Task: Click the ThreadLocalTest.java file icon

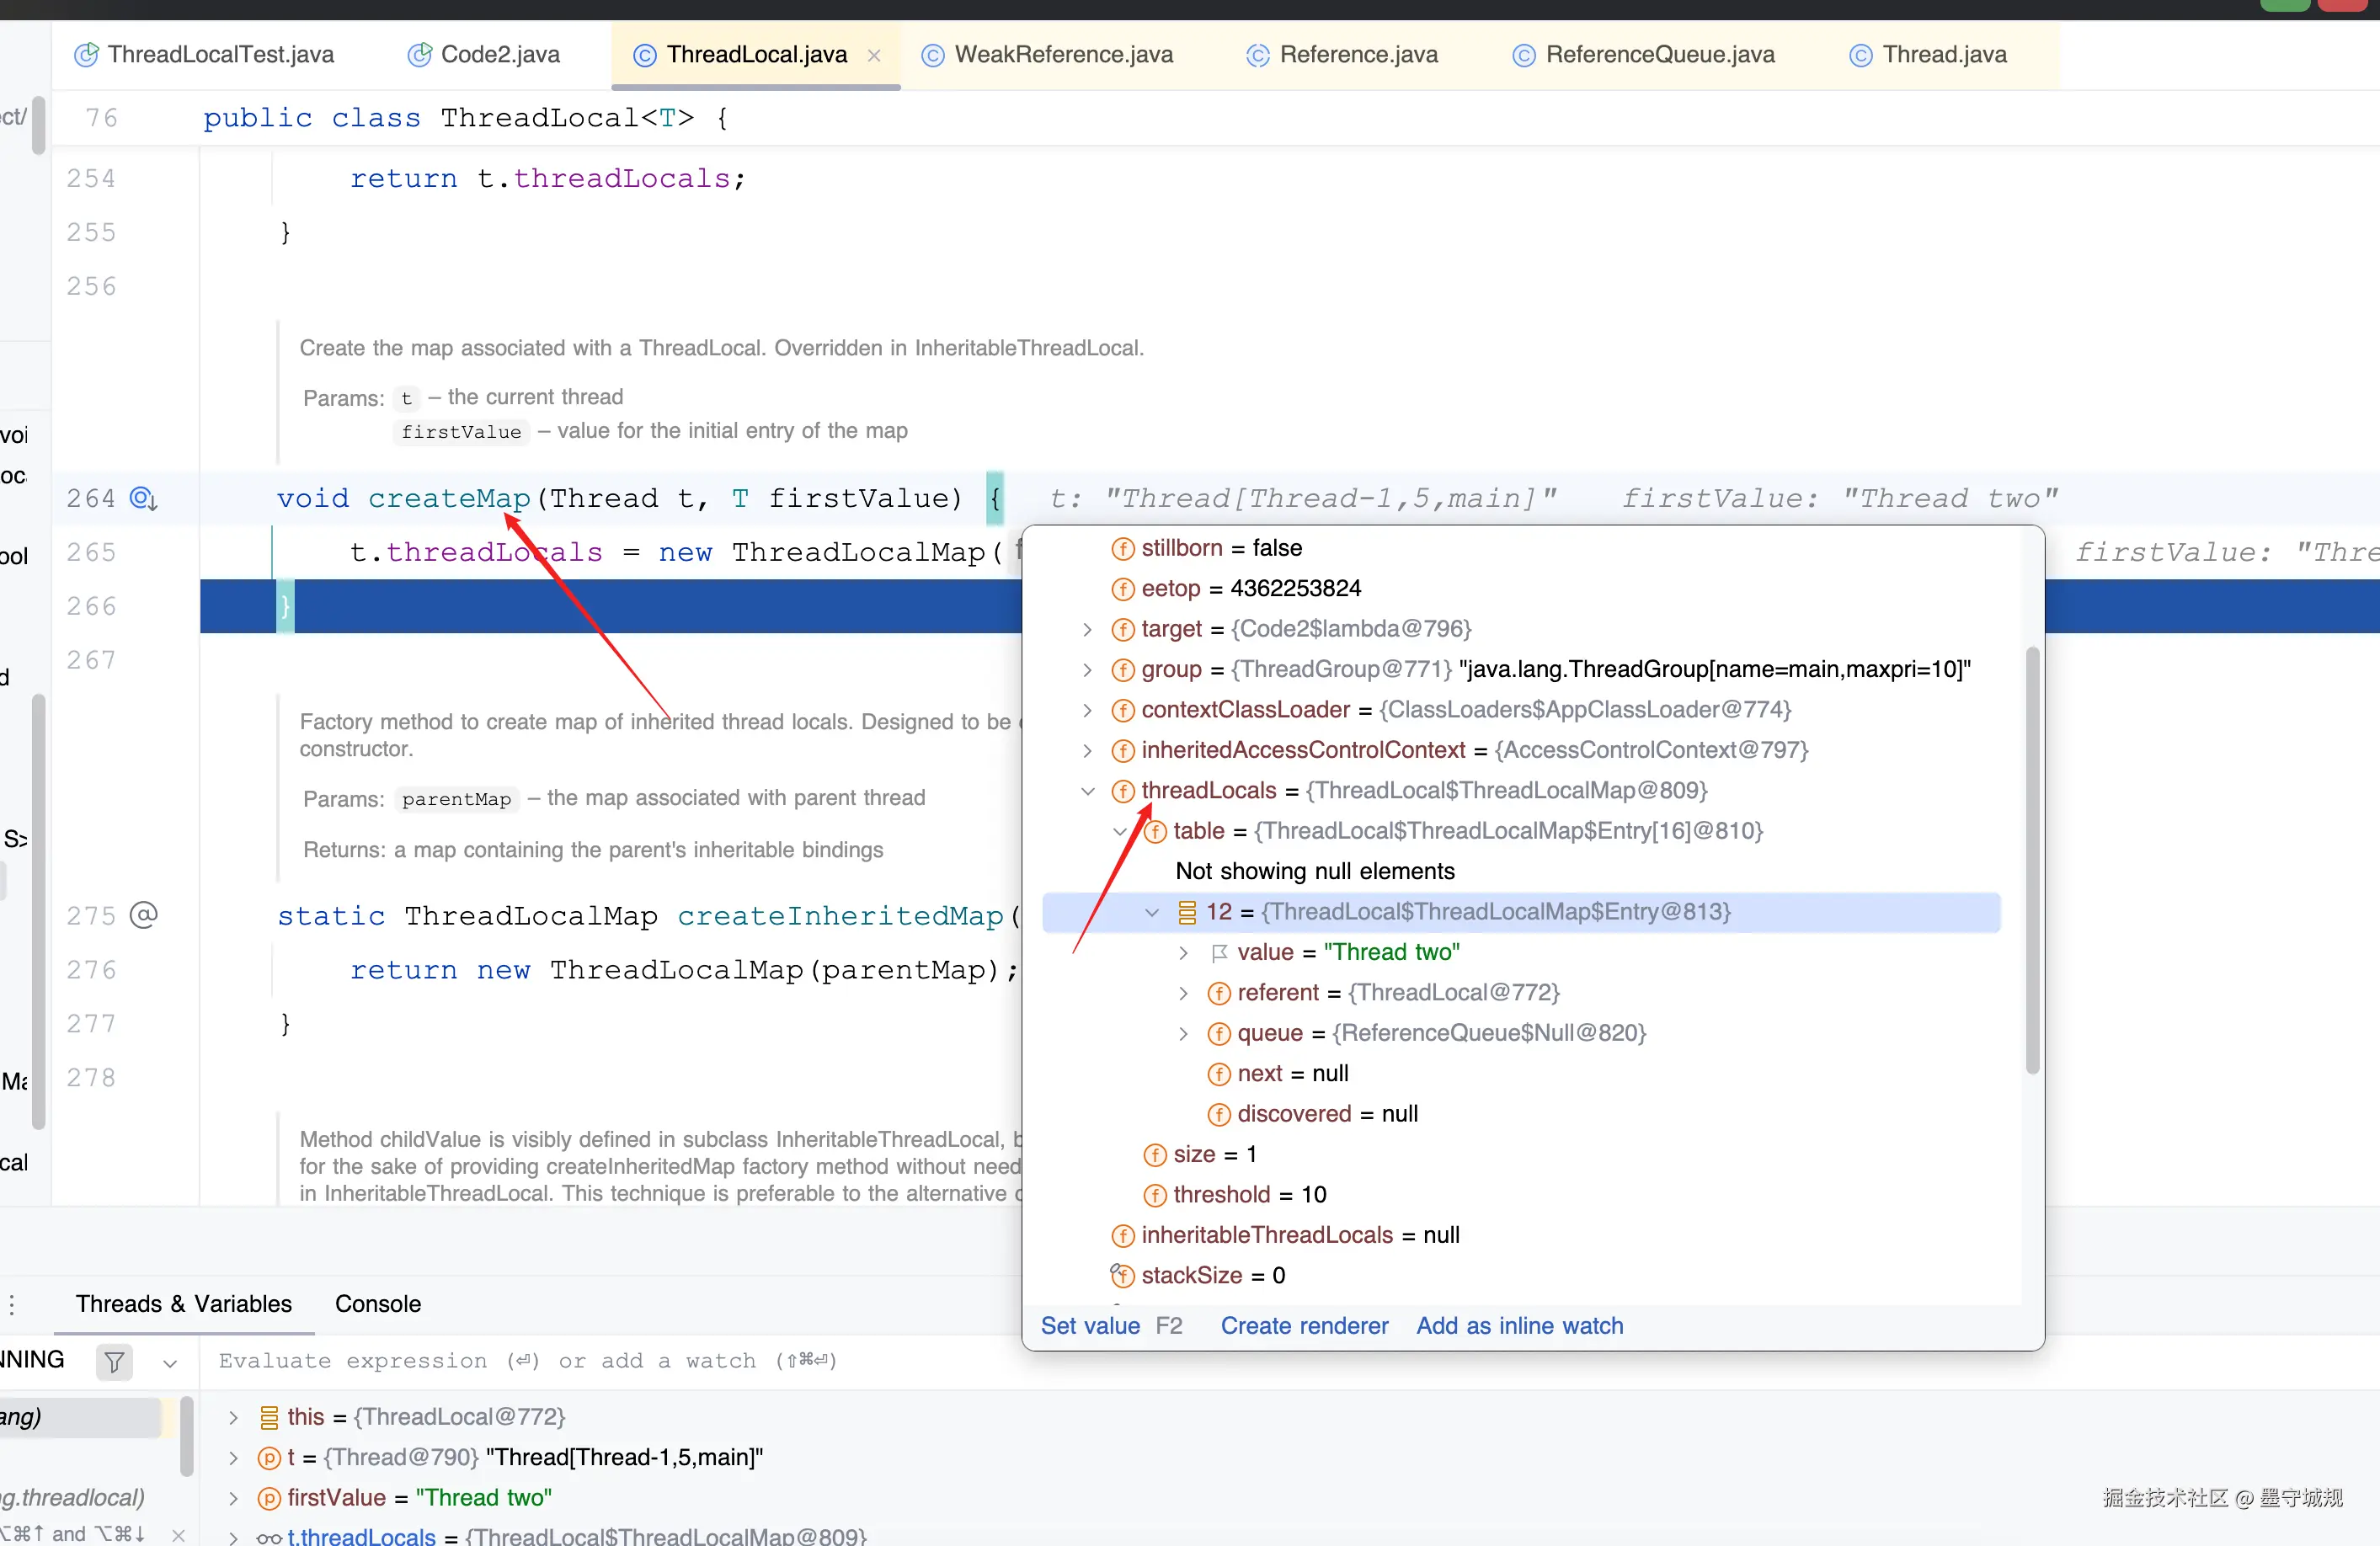Action: click(87, 55)
